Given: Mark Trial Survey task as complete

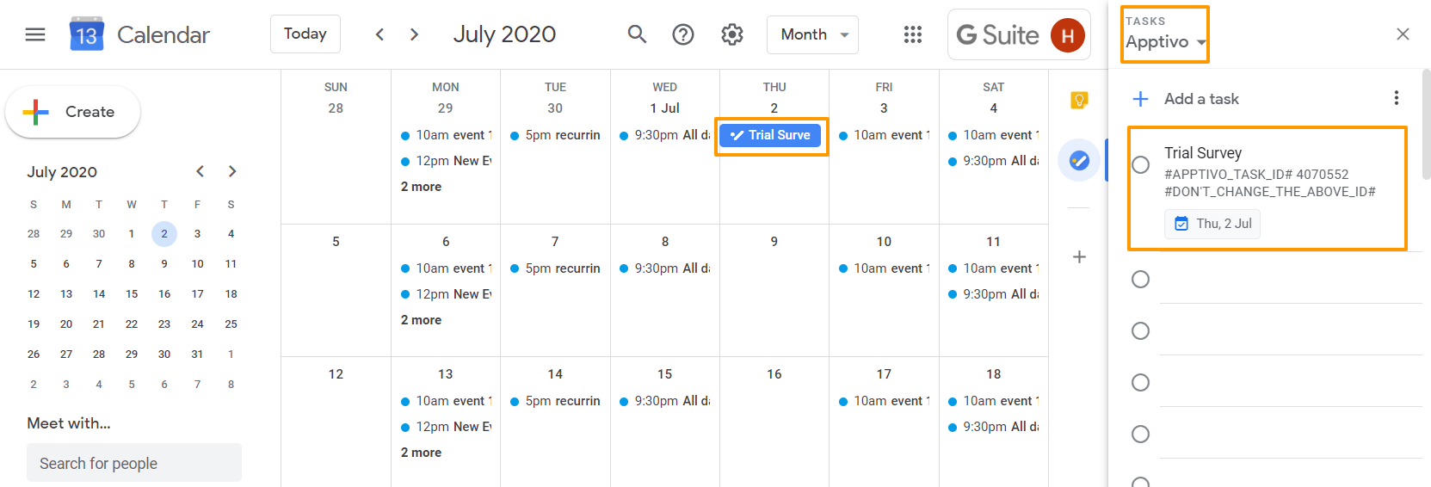Looking at the screenshot, I should click(x=1141, y=164).
